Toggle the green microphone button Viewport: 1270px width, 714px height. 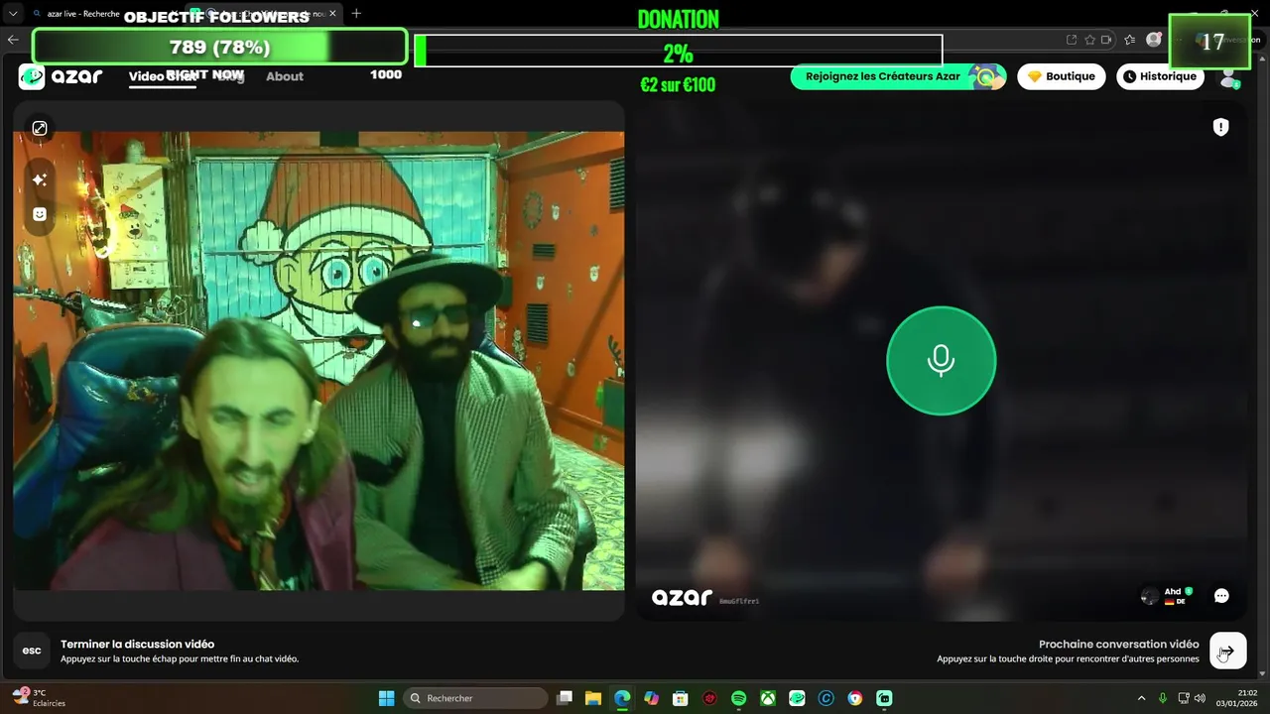coord(941,361)
